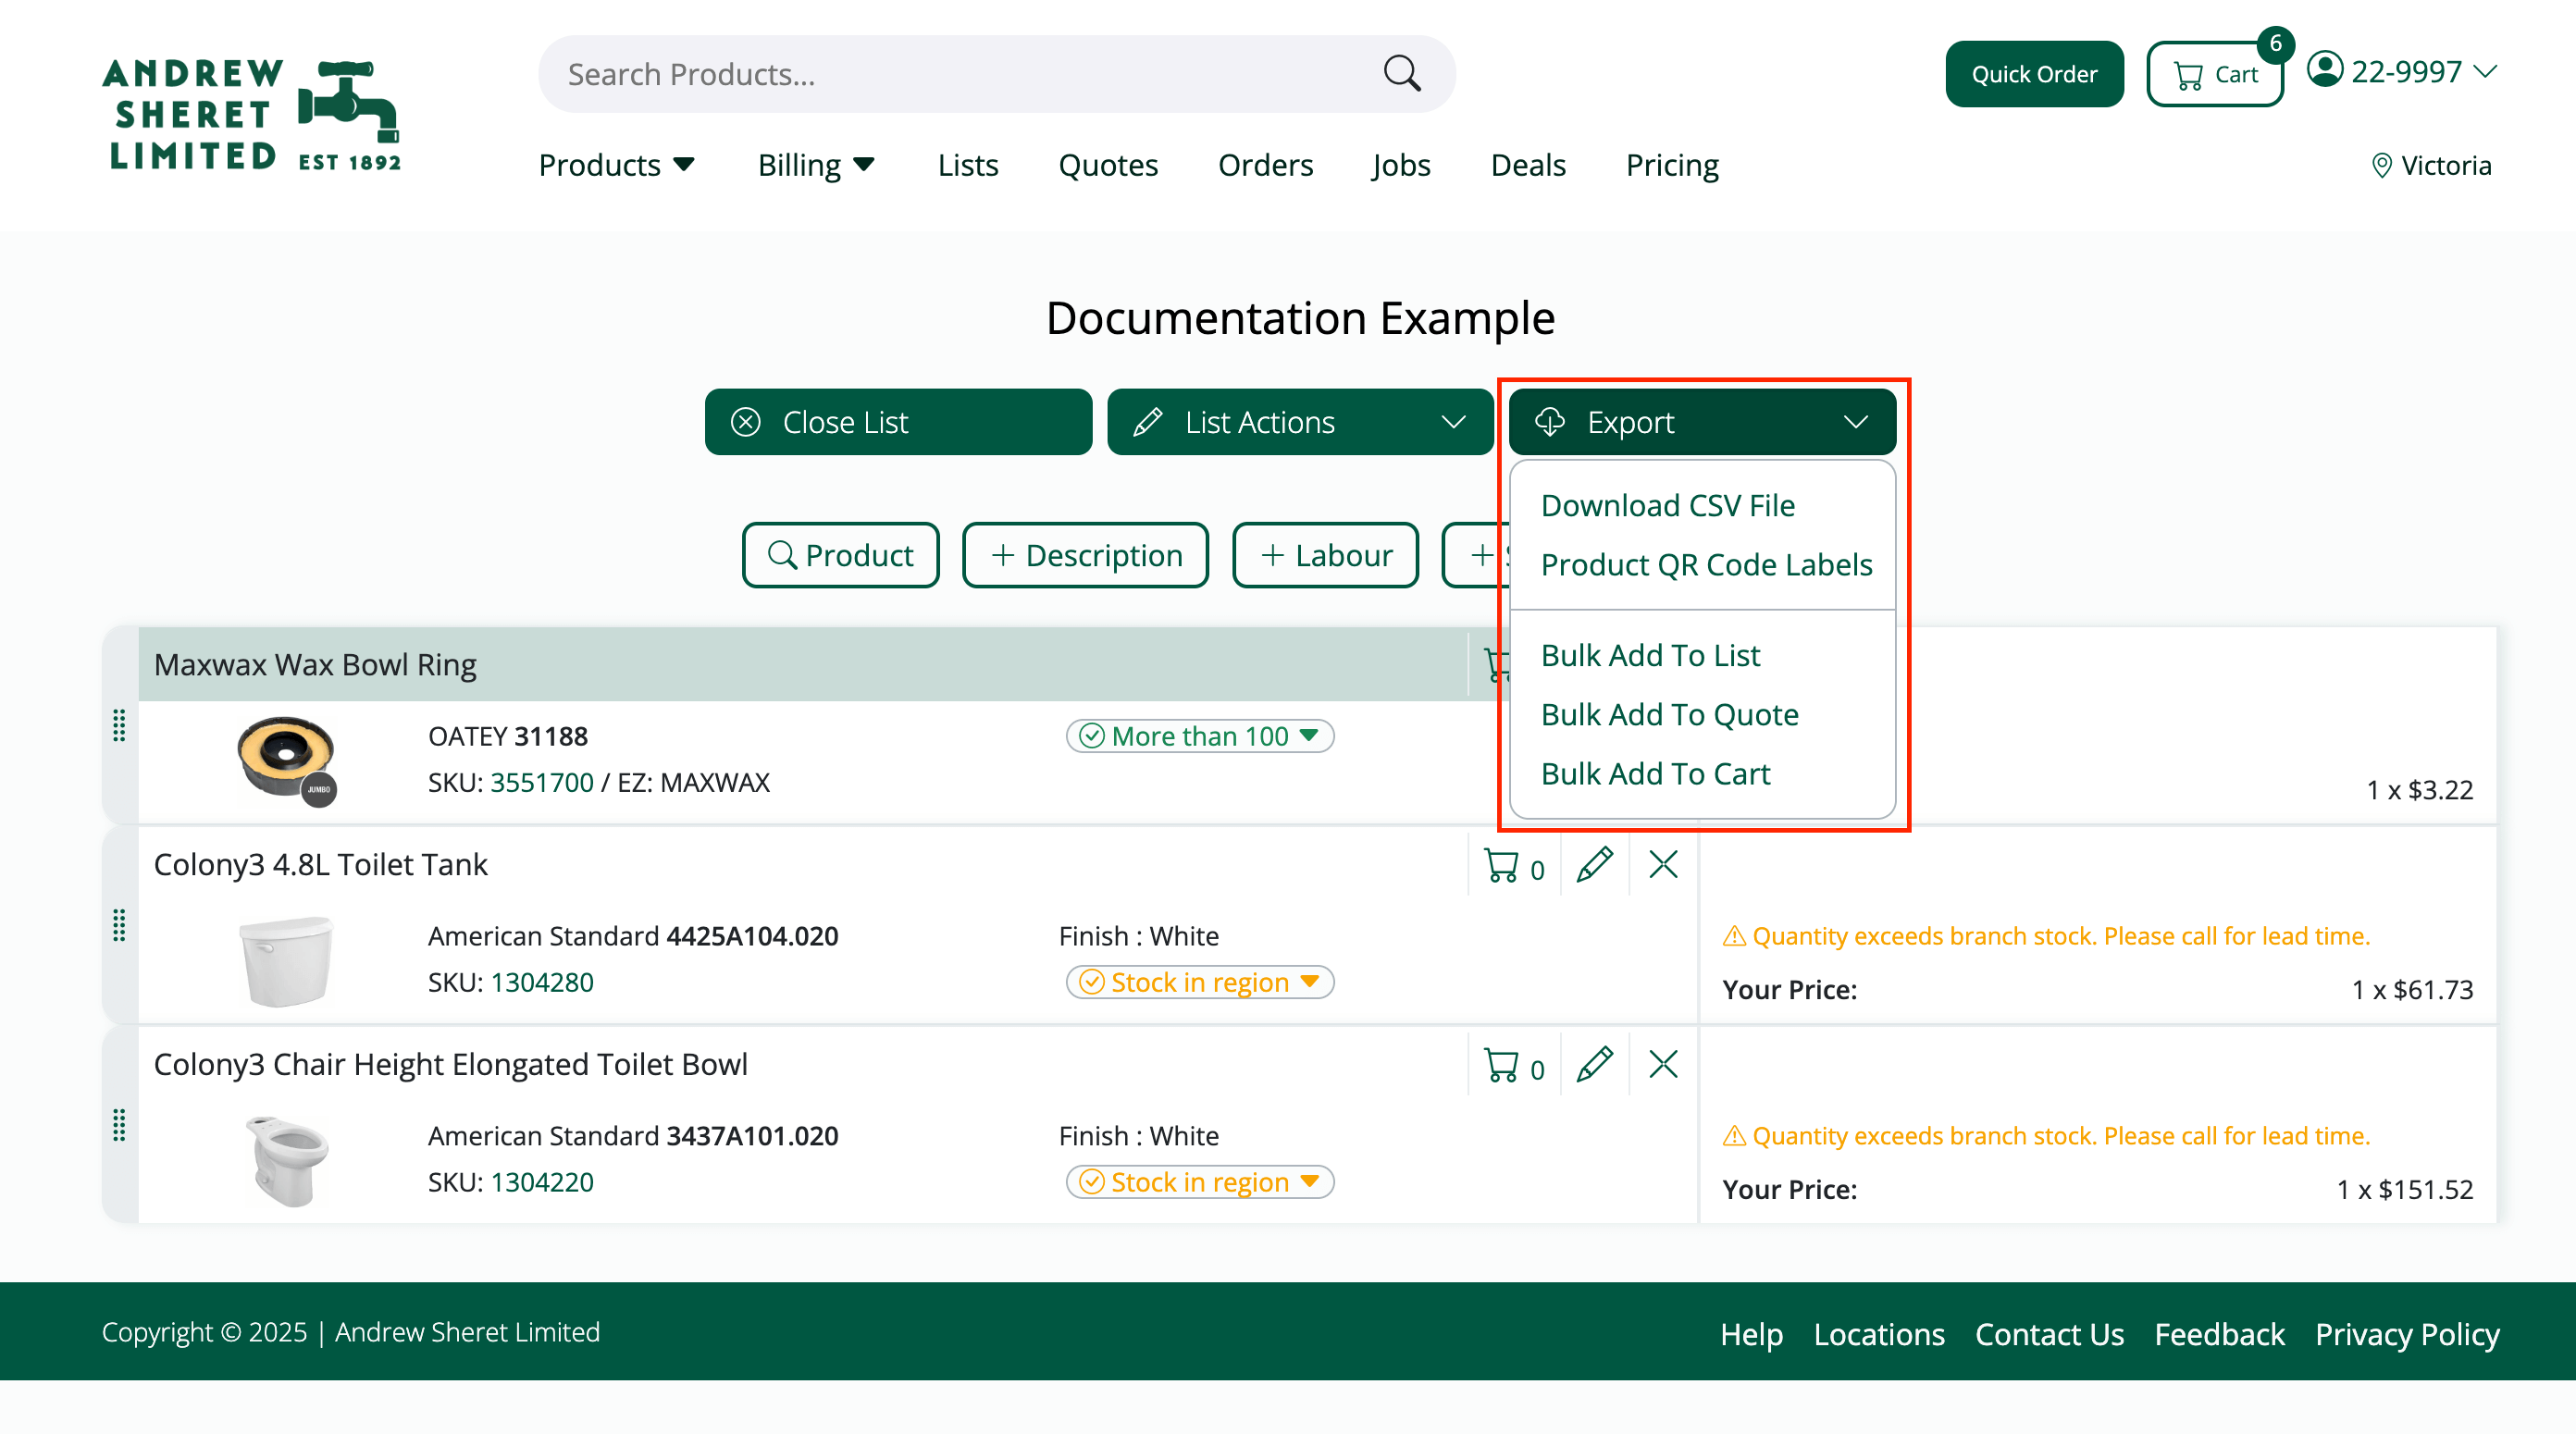Image resolution: width=2576 pixels, height=1434 pixels.
Task: Click the Help footer link
Action: click(x=1751, y=1334)
